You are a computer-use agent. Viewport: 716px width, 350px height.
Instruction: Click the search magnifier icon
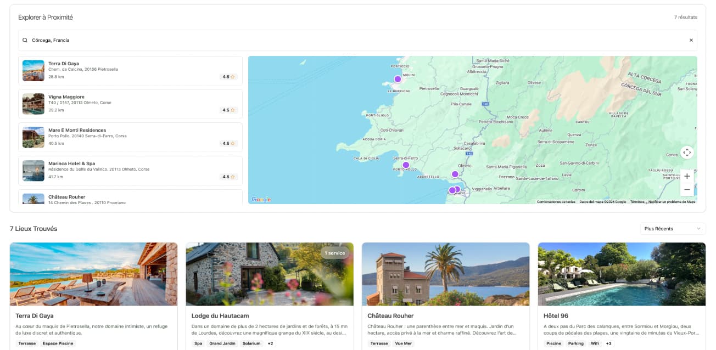tap(25, 39)
